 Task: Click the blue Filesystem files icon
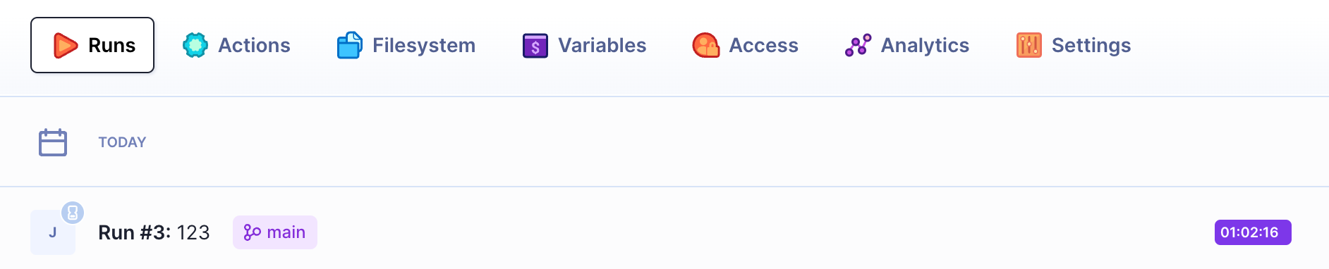pyautogui.click(x=350, y=45)
